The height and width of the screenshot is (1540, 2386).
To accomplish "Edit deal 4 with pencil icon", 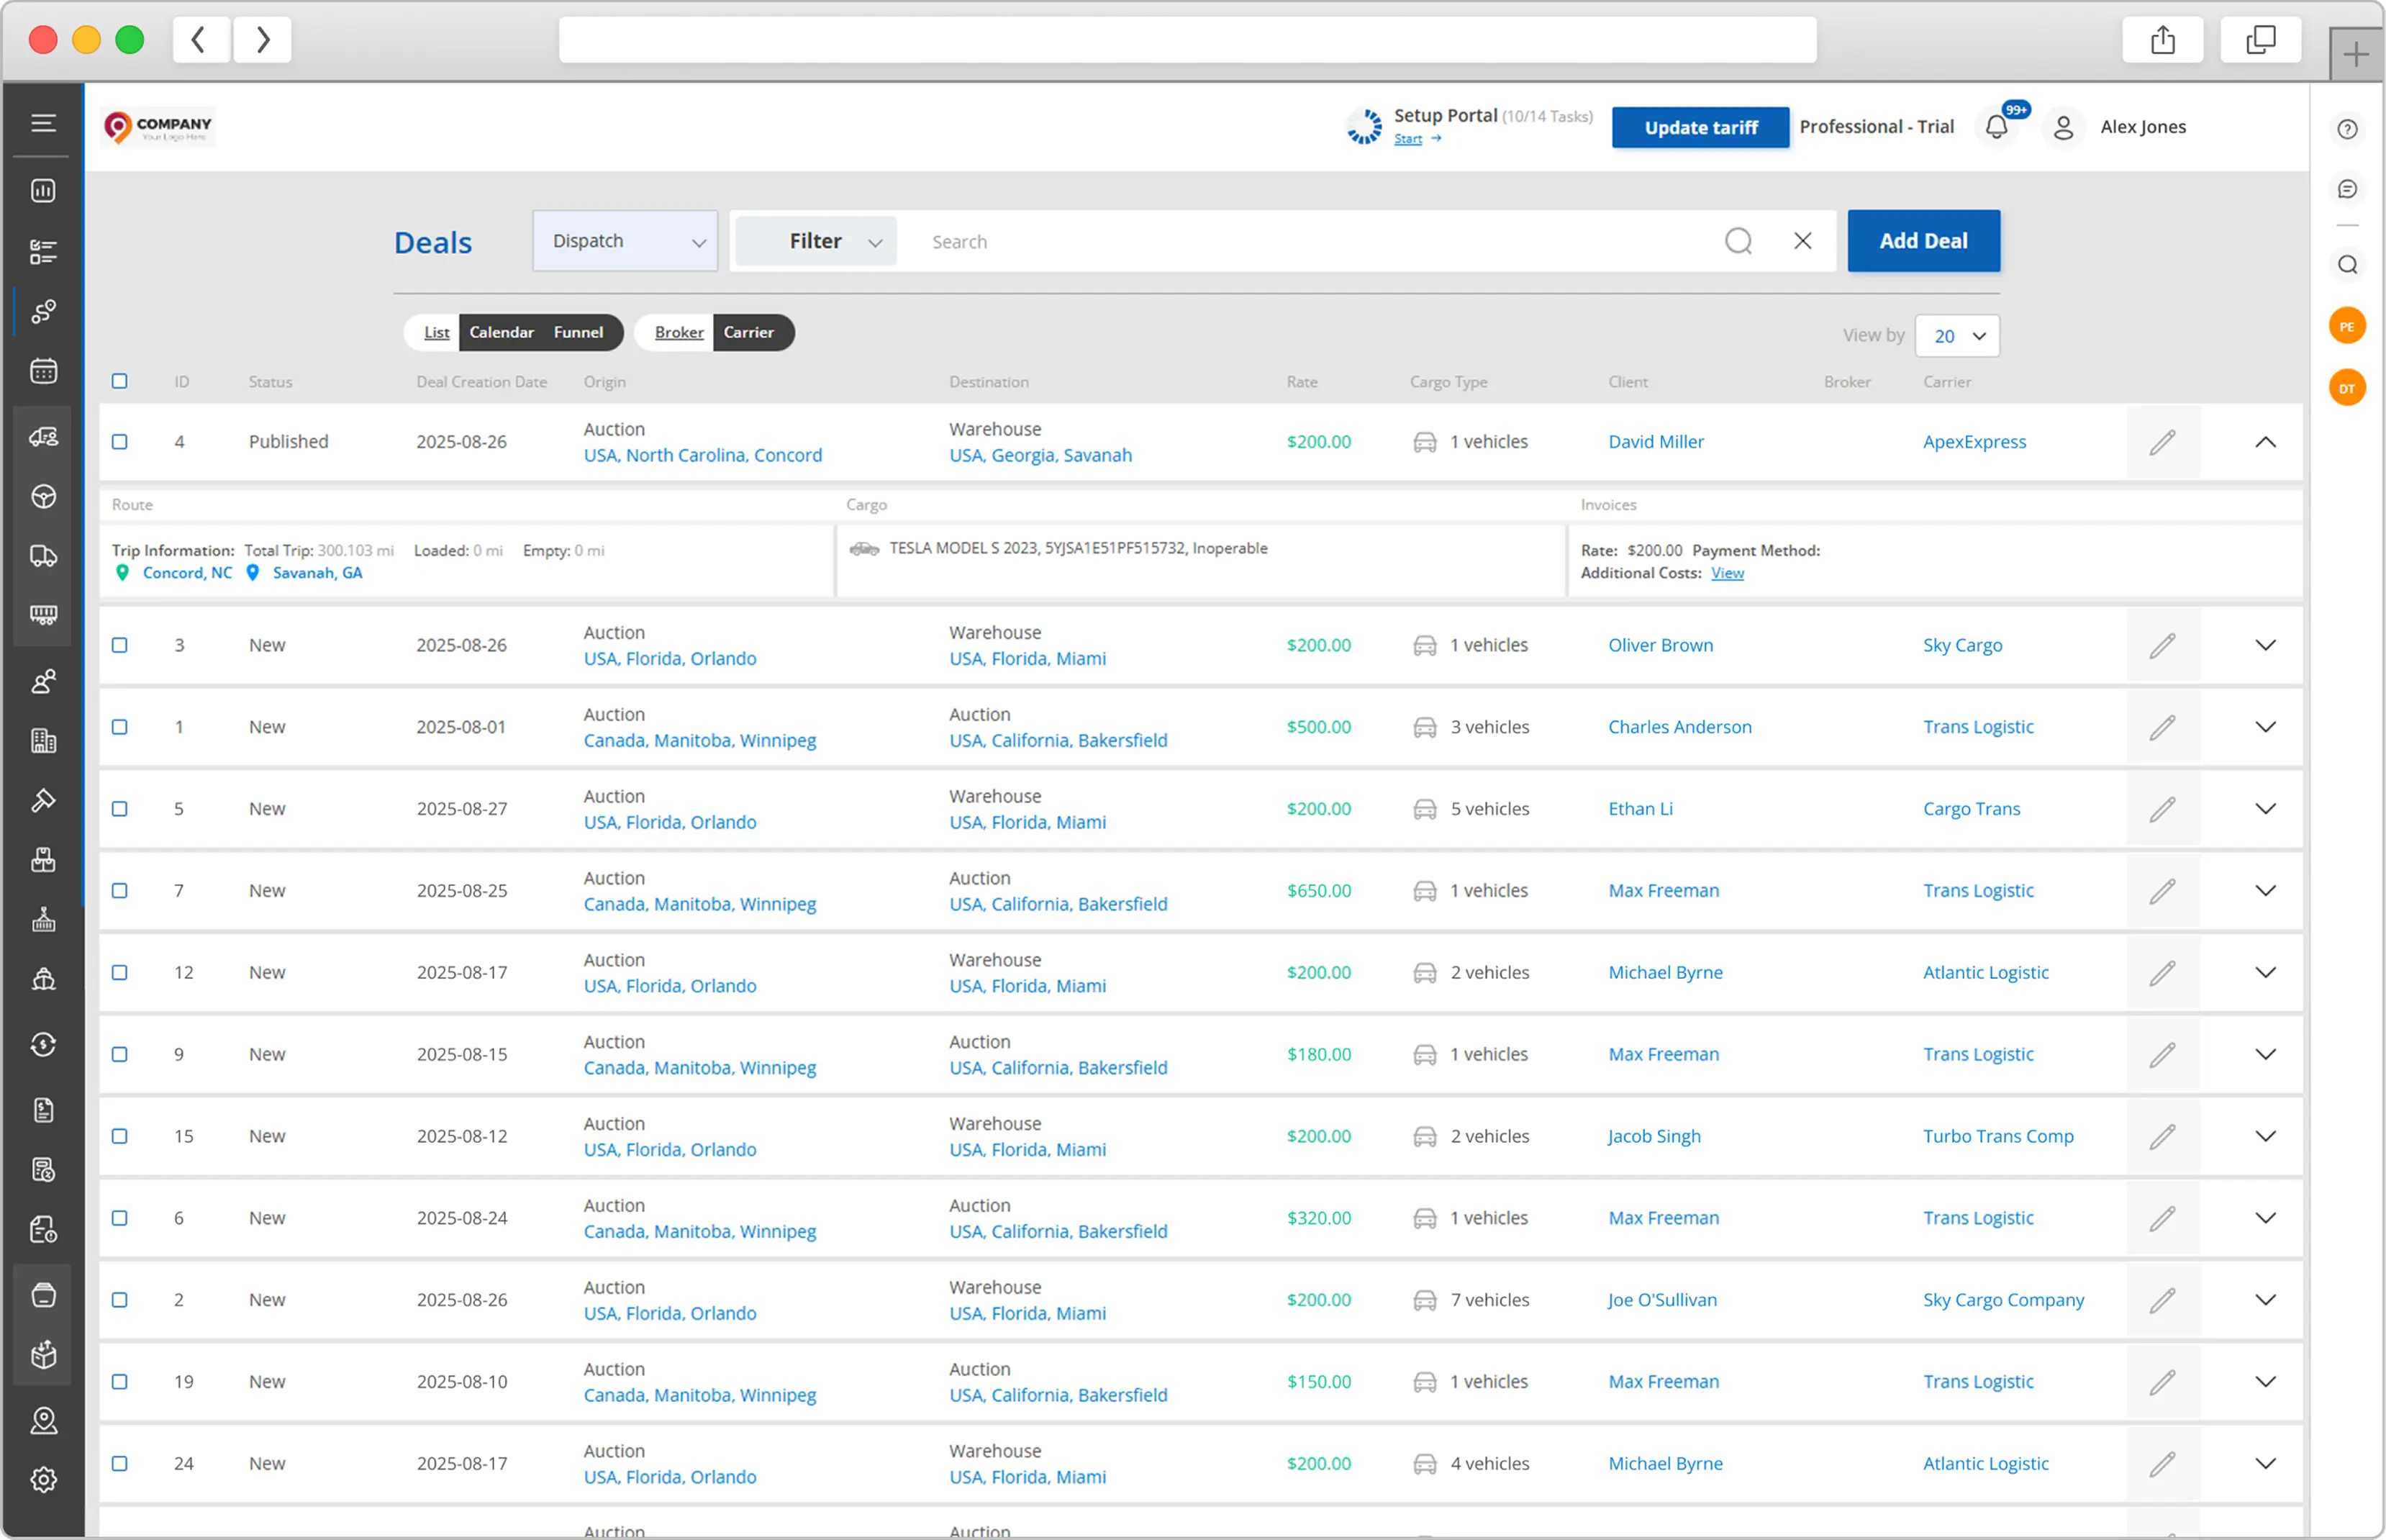I will pyautogui.click(x=2162, y=442).
